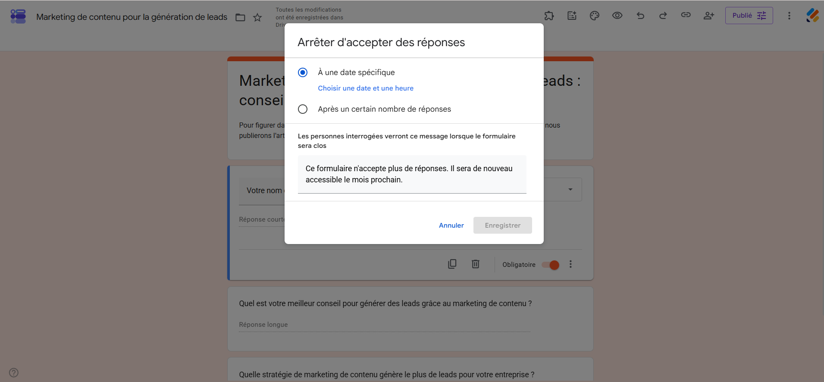The width and height of the screenshot is (824, 382).
Task: Click the Enregistrer button
Action: (x=503, y=225)
